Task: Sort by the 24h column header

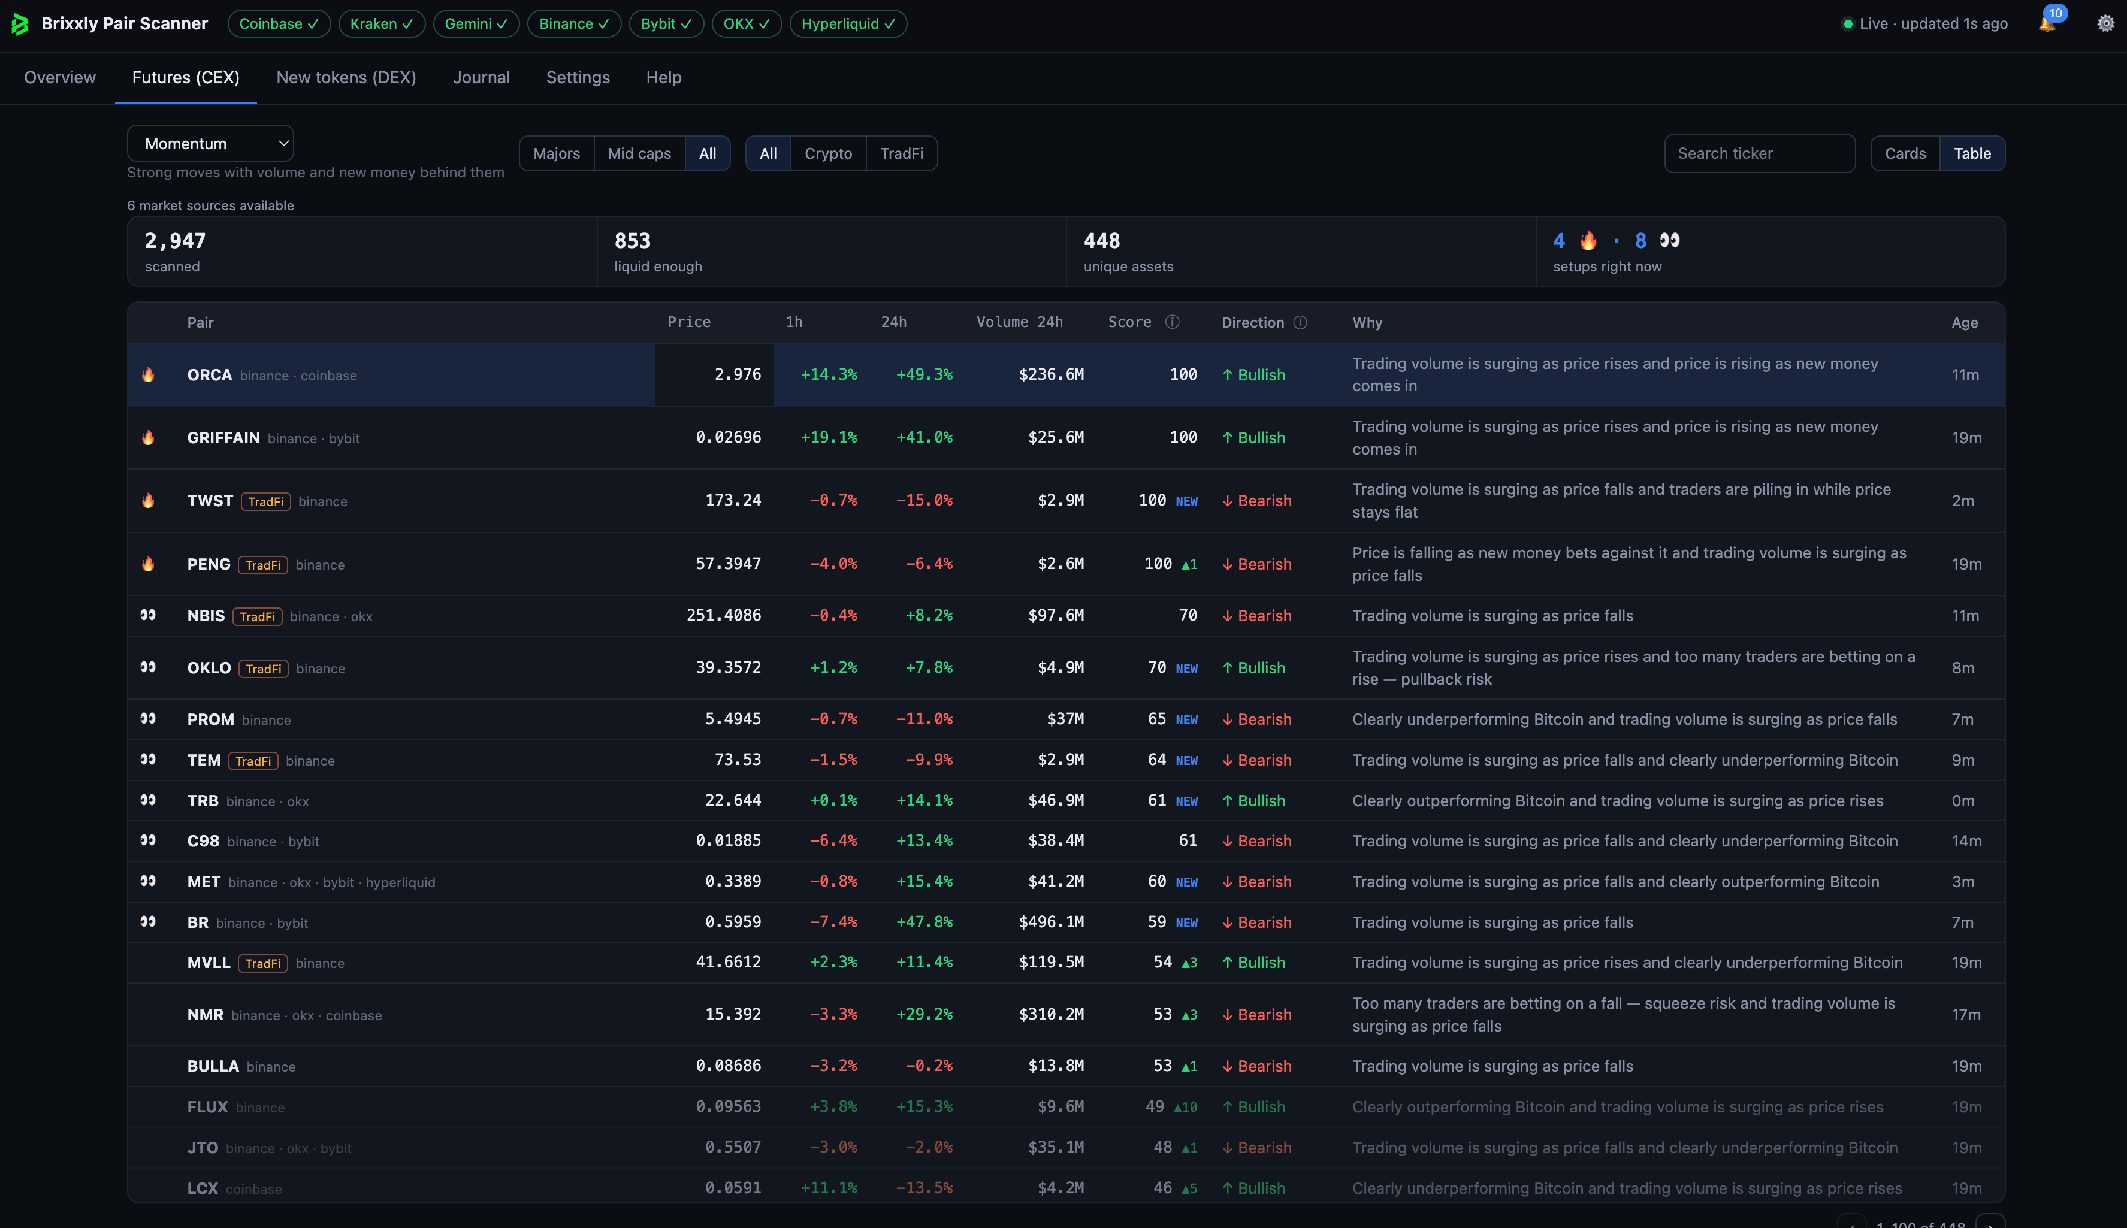Action: point(894,322)
